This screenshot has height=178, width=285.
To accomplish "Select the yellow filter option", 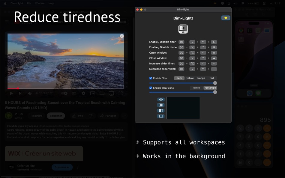I will [190, 78].
